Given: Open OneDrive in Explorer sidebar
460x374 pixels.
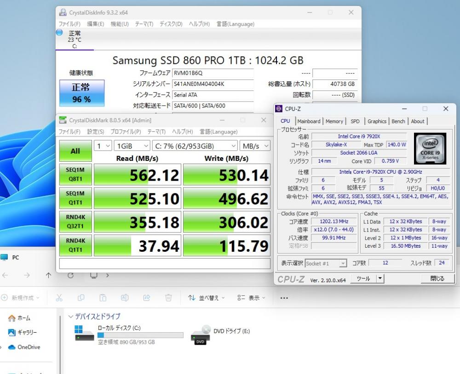Looking at the screenshot, I should point(24,347).
